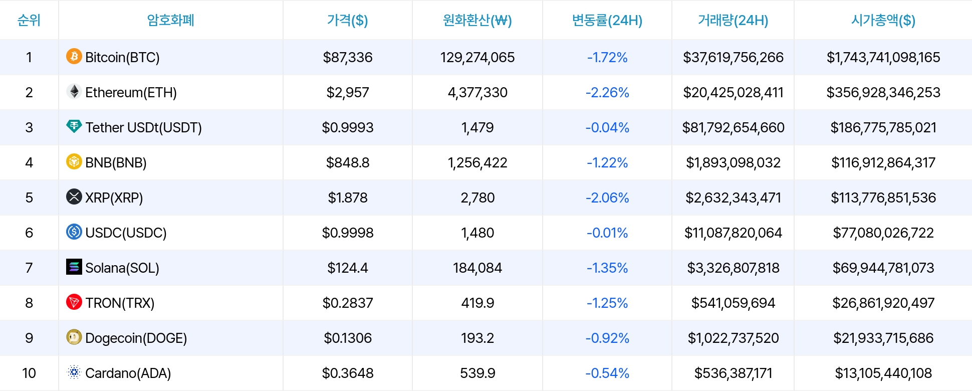The width and height of the screenshot is (972, 391).
Task: Click the Ethereum diamond icon
Action: [74, 91]
